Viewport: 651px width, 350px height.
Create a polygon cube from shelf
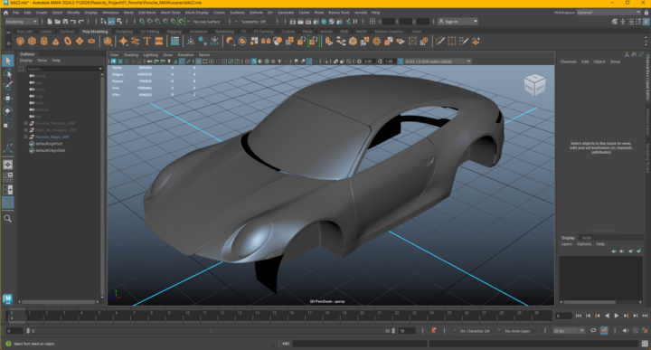(32, 41)
